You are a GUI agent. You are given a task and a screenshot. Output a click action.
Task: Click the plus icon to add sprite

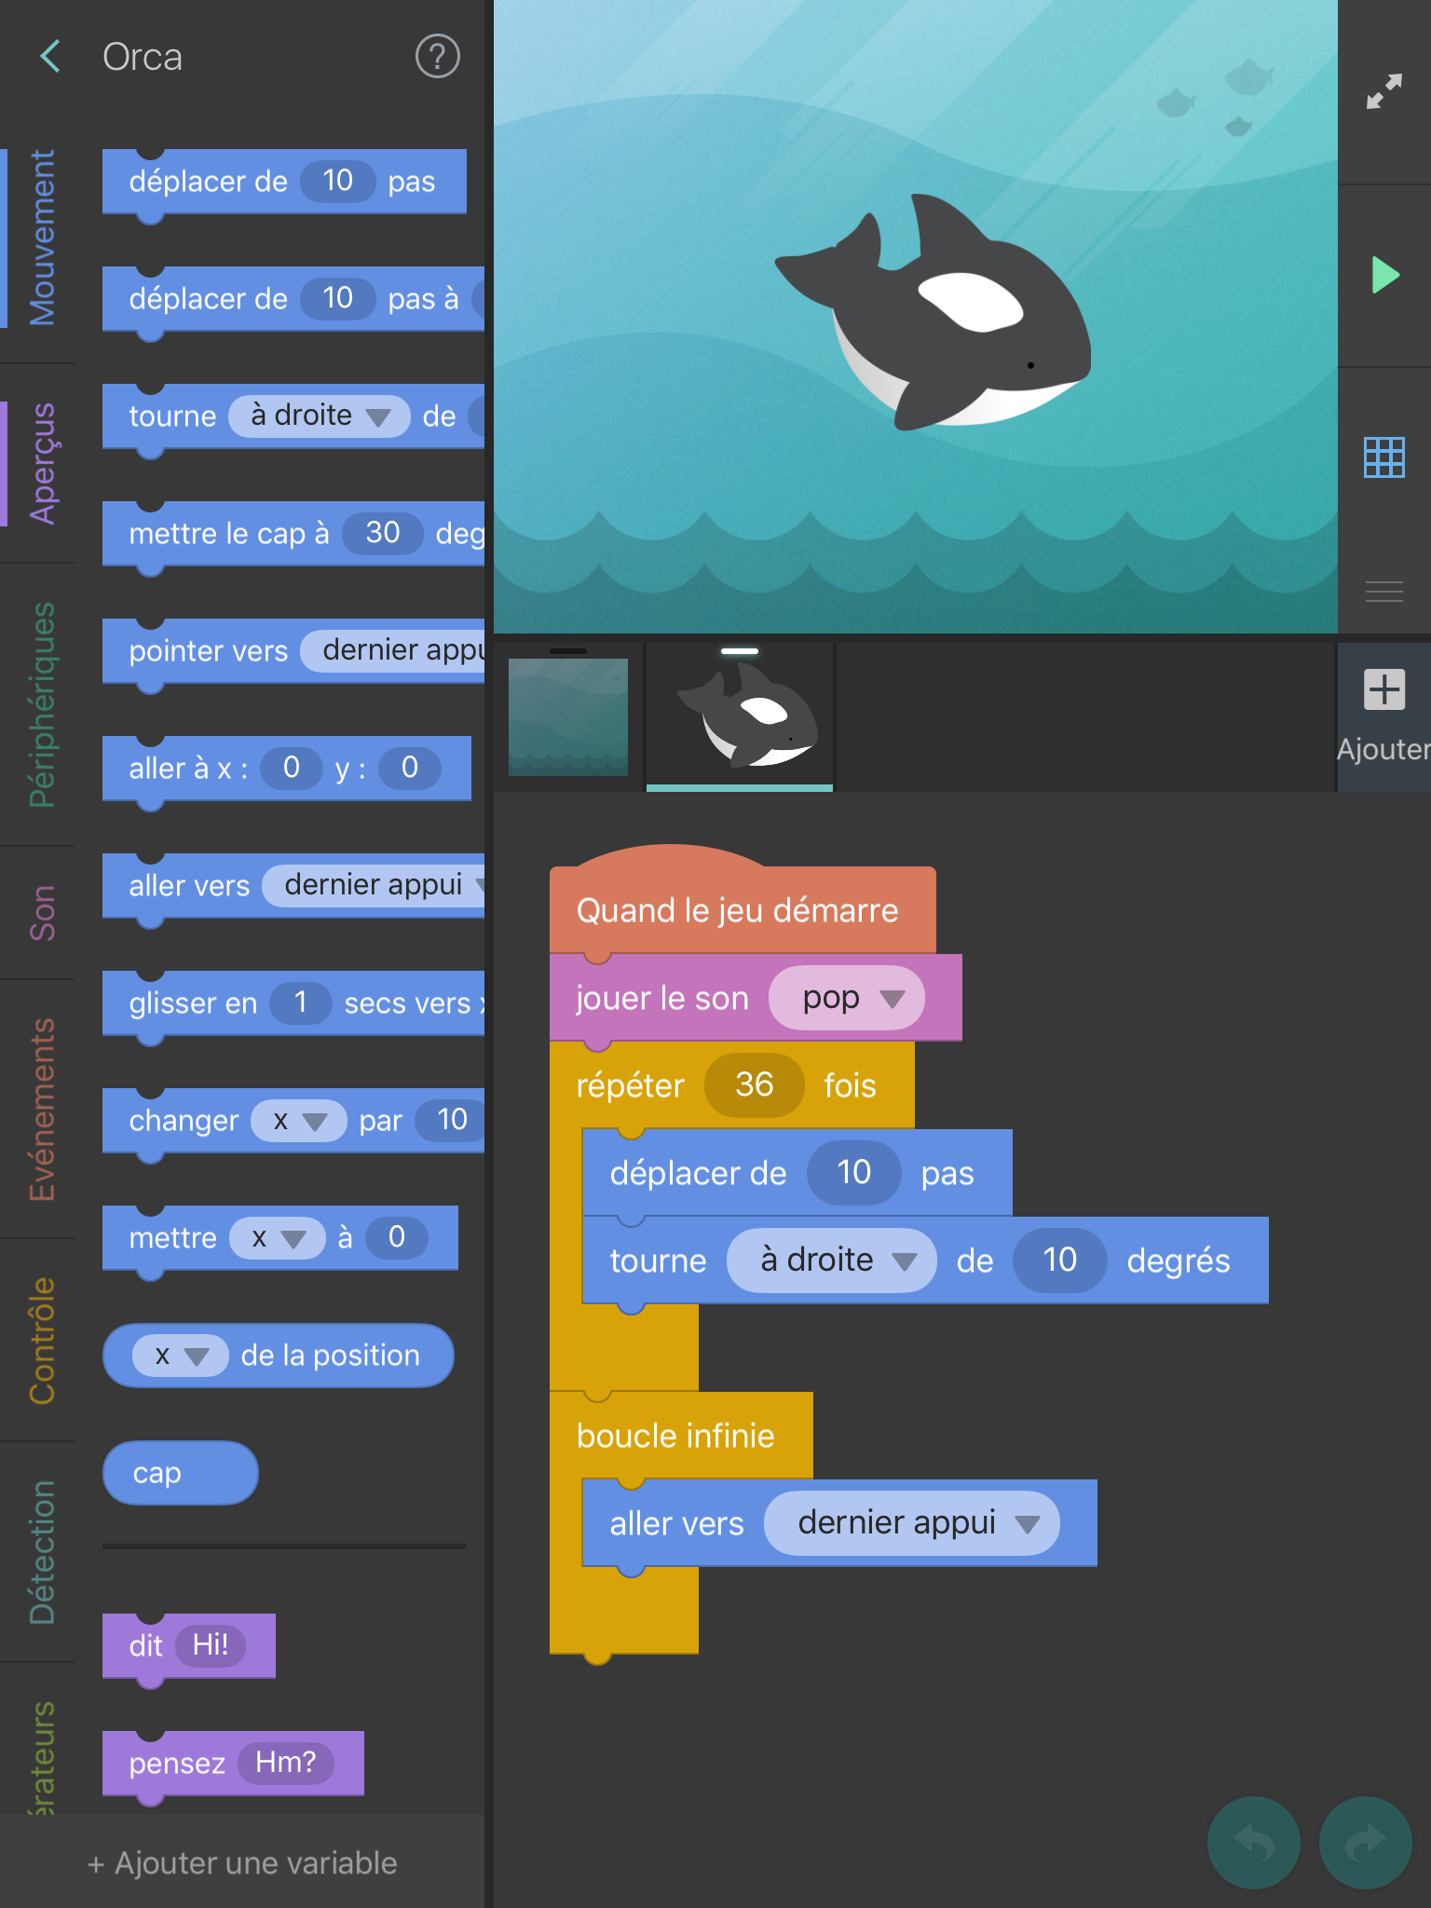[1383, 690]
